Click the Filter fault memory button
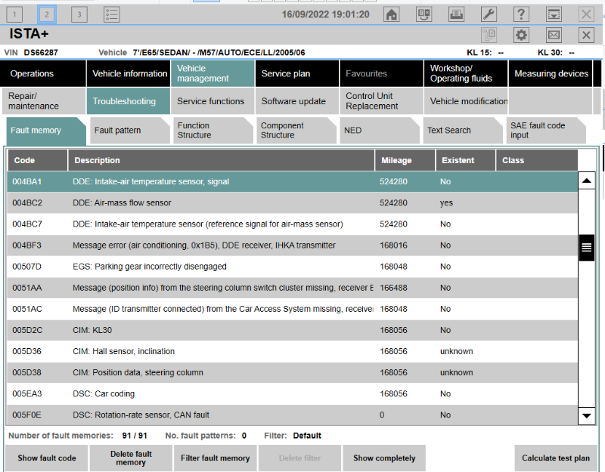This screenshot has width=605, height=472. point(216,458)
